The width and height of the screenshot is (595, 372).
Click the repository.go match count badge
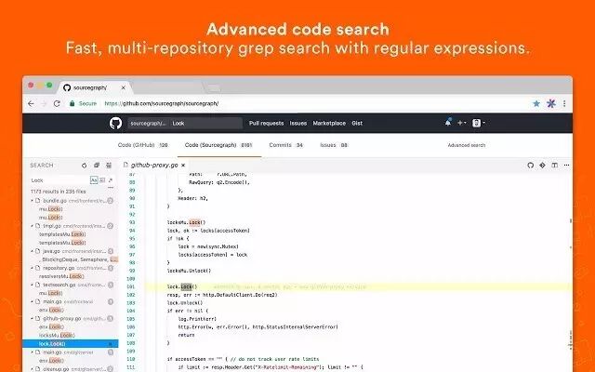tap(111, 268)
